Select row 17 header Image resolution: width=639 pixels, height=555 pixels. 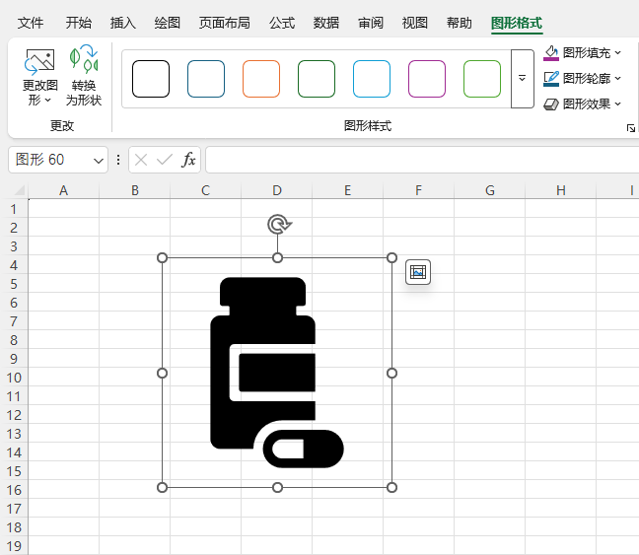(x=14, y=509)
